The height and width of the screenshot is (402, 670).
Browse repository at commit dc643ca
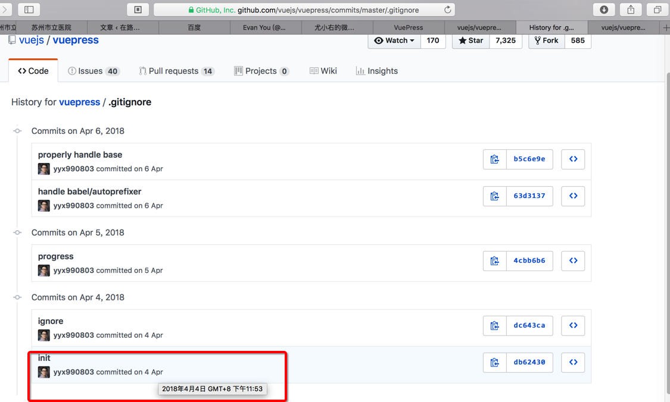(x=573, y=326)
